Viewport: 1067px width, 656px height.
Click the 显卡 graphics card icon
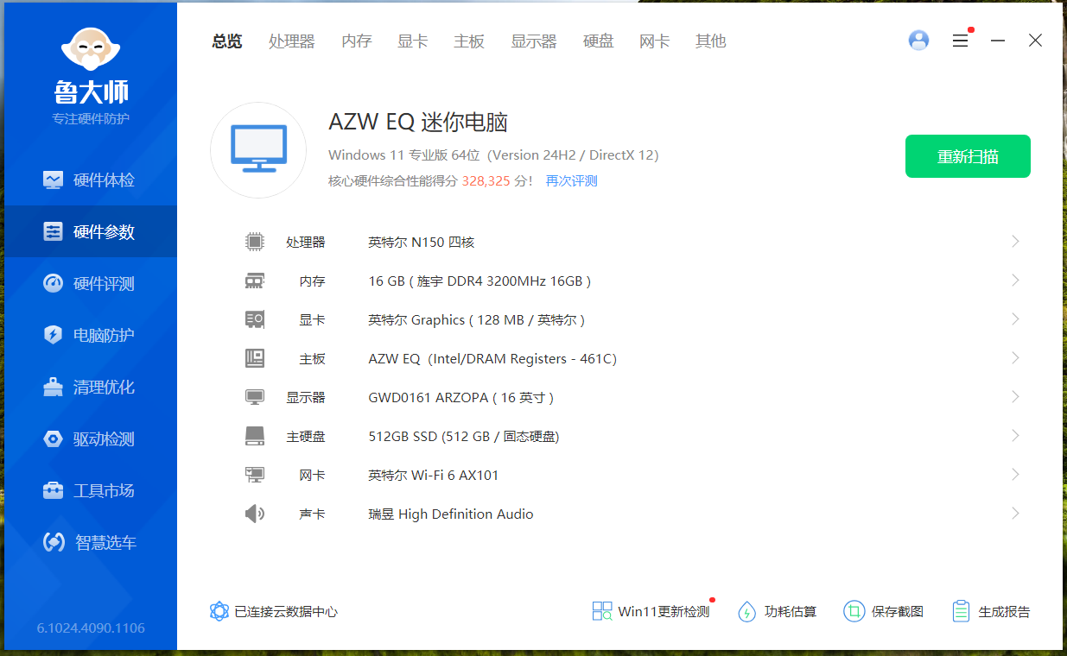pyautogui.click(x=254, y=319)
